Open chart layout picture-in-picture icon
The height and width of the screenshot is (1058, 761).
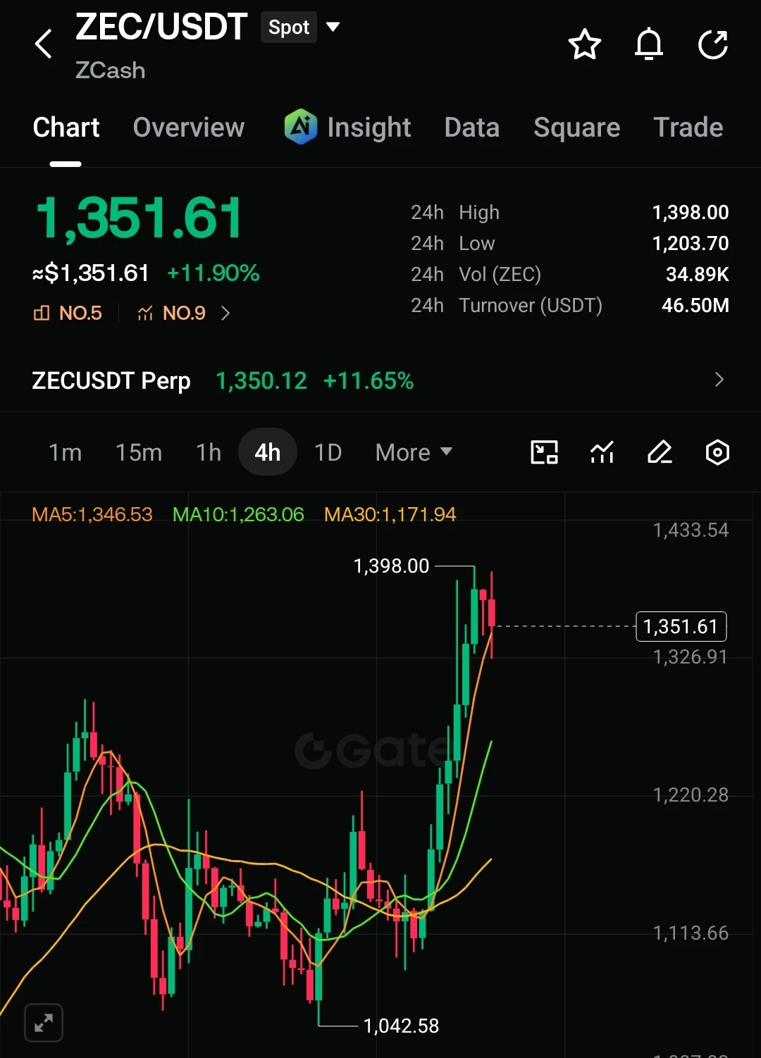[544, 452]
